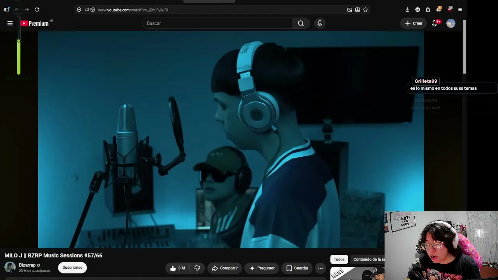
Task: Go forward in browser history
Action: pyautogui.click(x=26, y=9)
